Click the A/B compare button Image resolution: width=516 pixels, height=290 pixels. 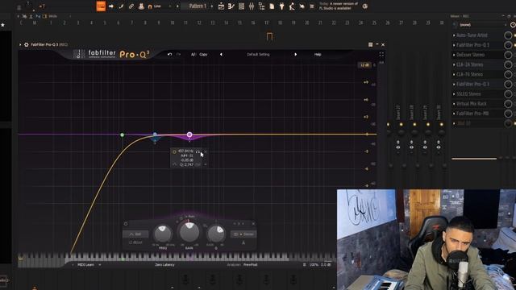coord(193,54)
